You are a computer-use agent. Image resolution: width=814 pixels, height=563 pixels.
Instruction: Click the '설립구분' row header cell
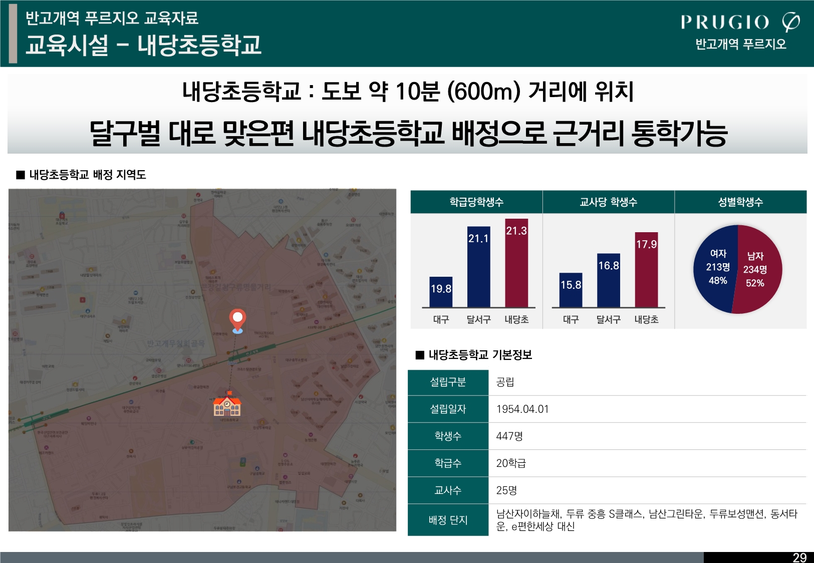[448, 382]
